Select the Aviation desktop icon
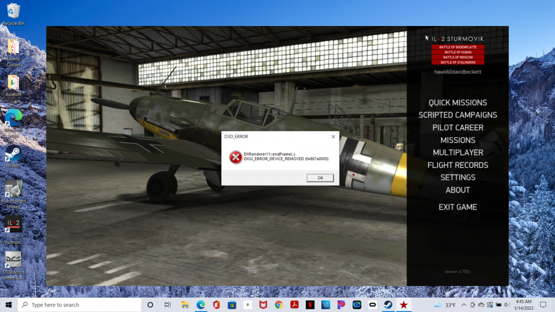The height and width of the screenshot is (312, 555). click(x=13, y=85)
